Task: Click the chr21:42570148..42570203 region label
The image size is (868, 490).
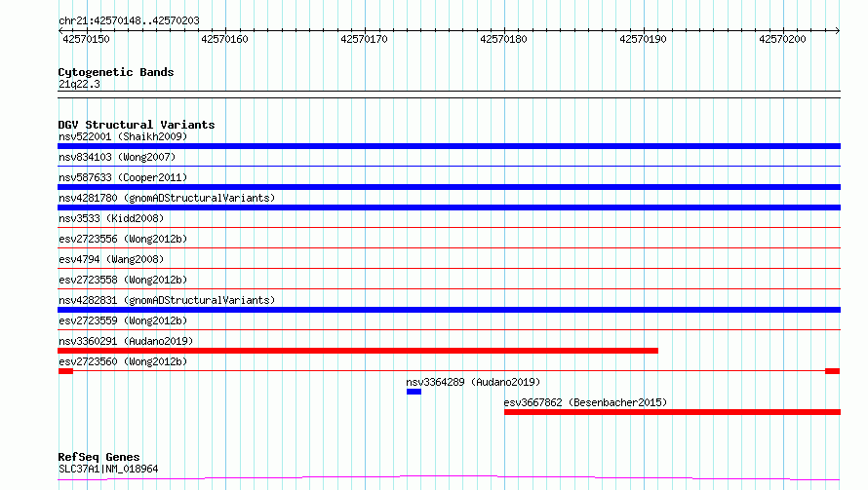Action: click(x=129, y=20)
